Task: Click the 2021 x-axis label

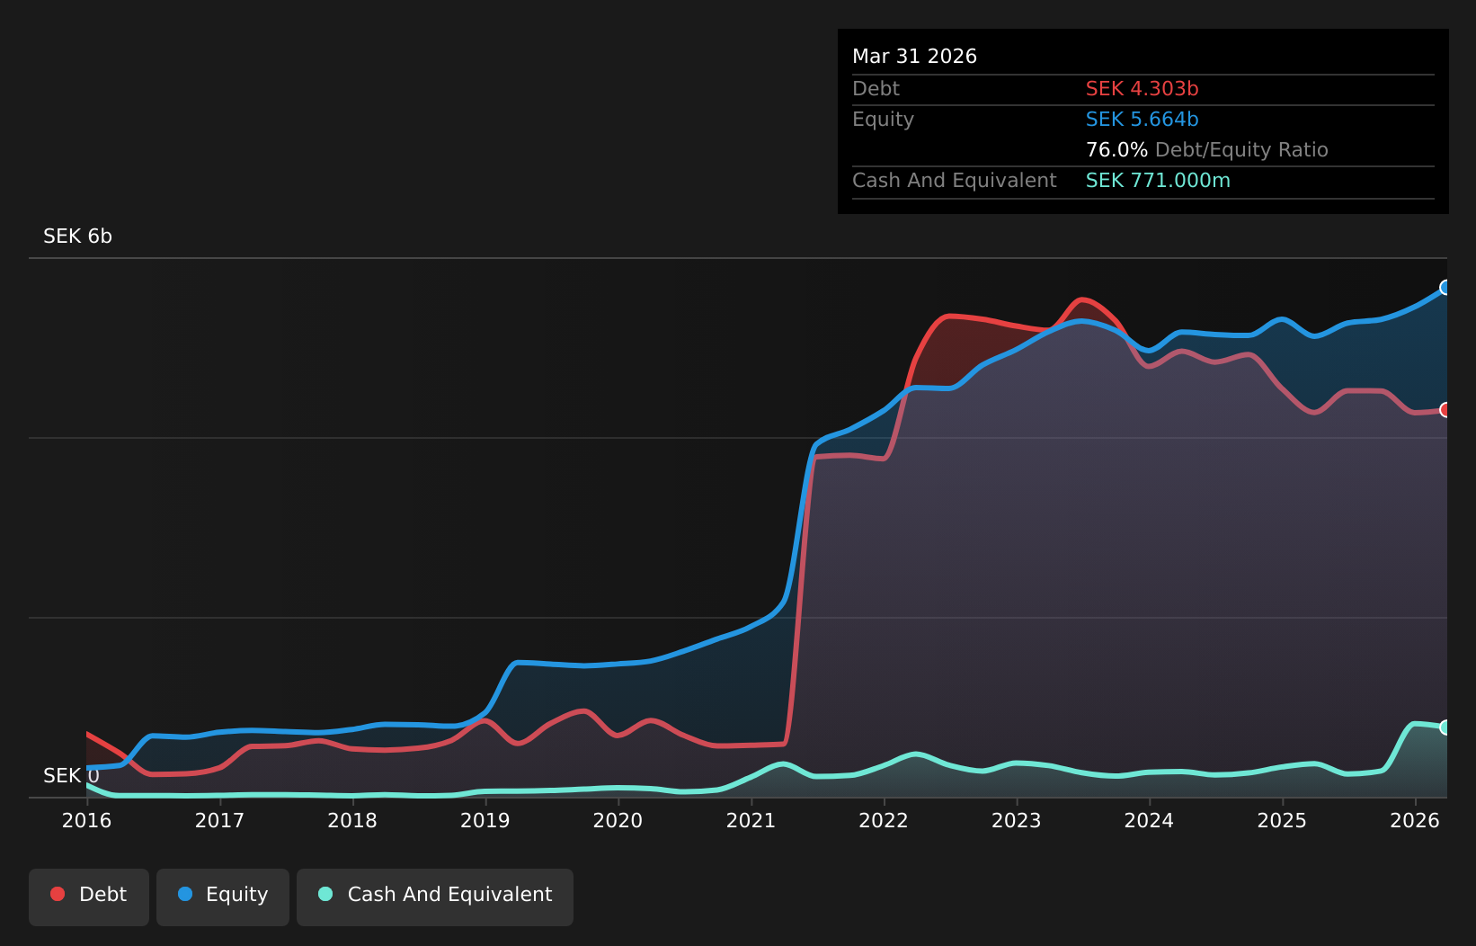Action: 751,821
